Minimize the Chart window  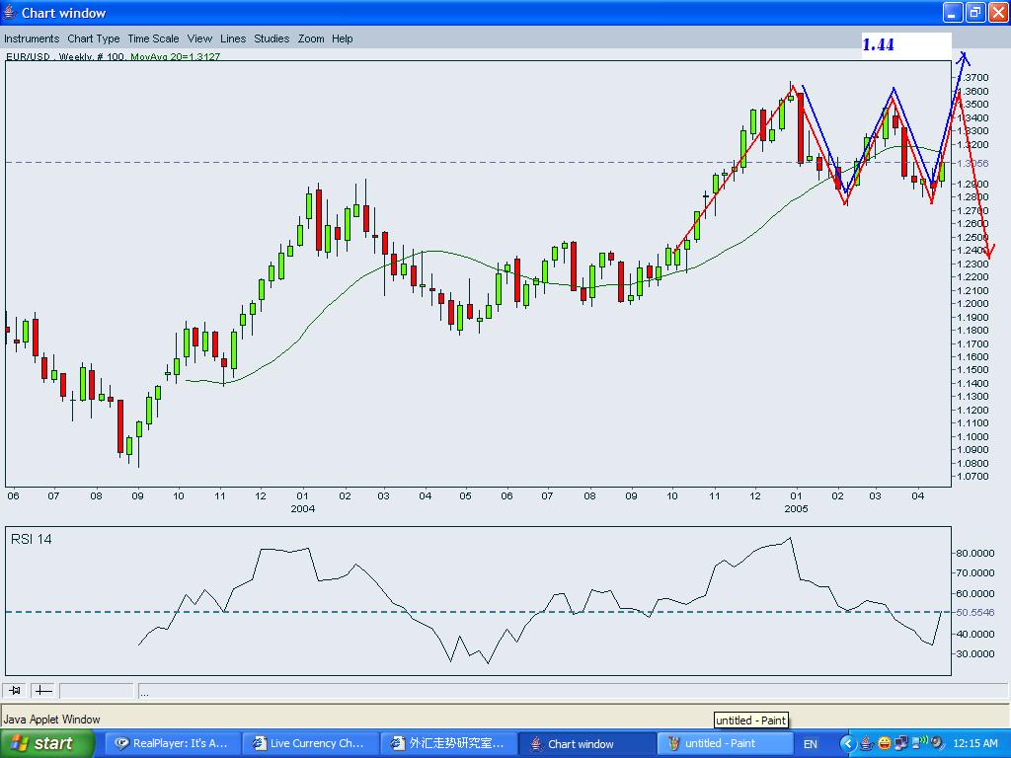coord(953,12)
